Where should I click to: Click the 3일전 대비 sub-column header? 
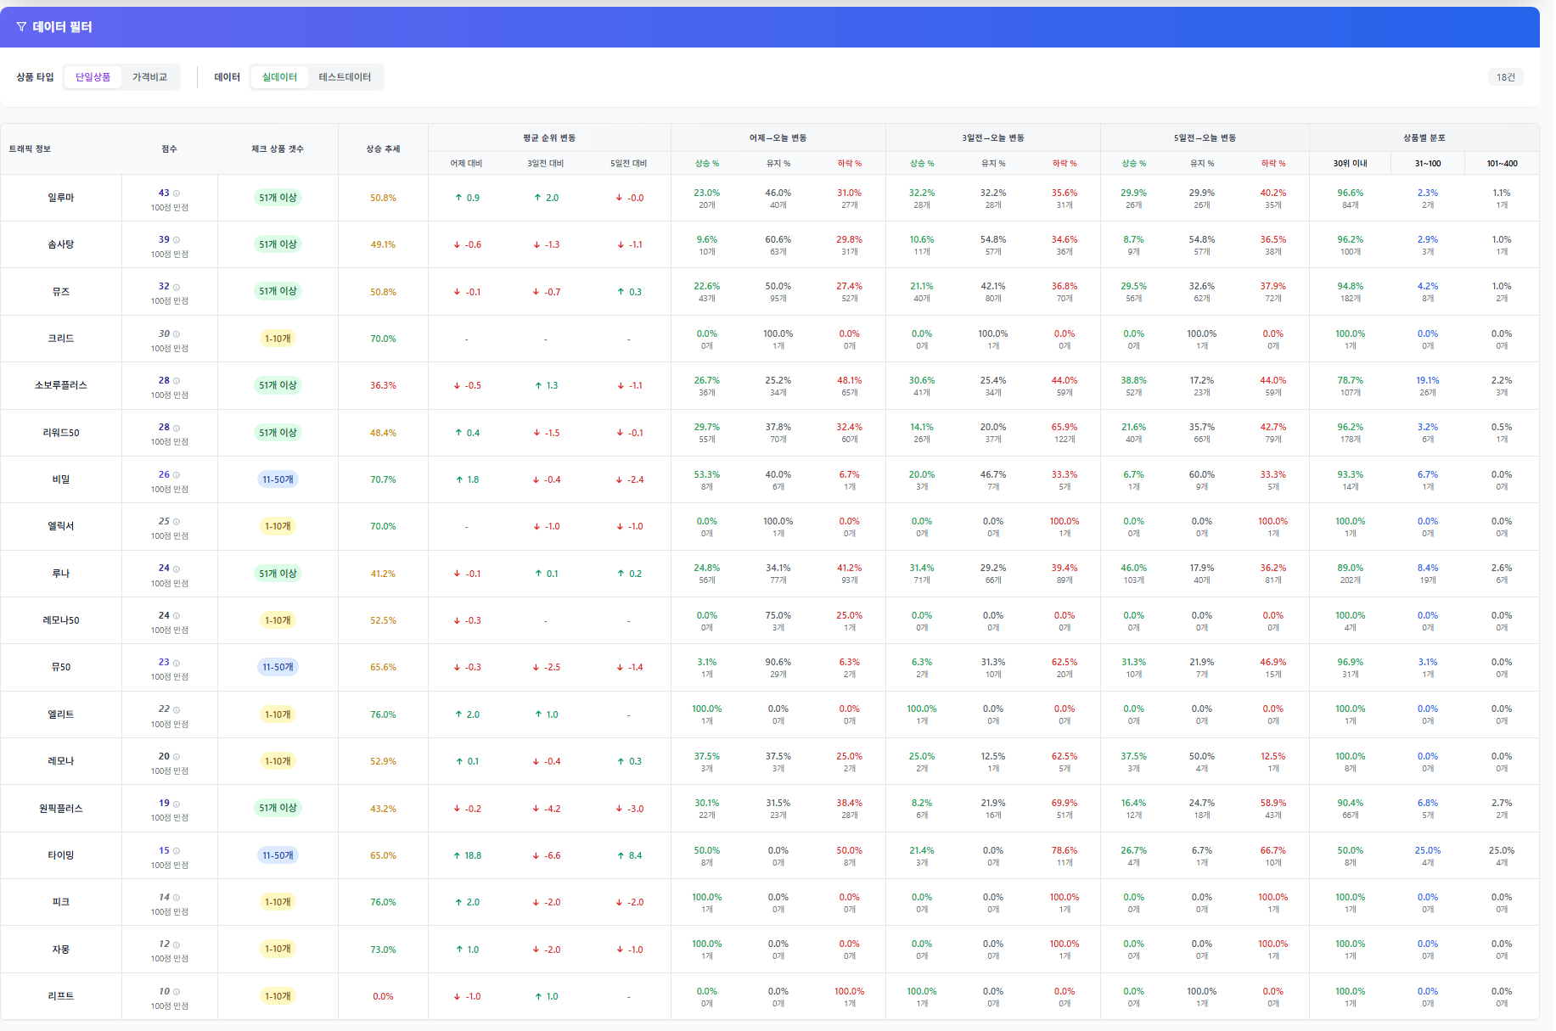click(x=545, y=163)
